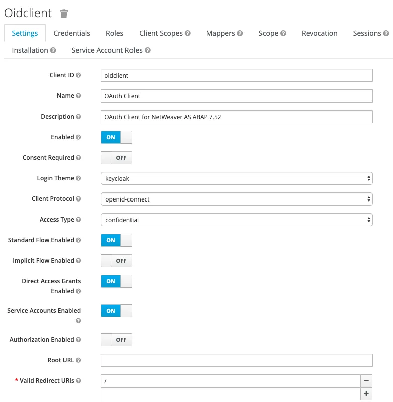The width and height of the screenshot is (393, 402).
Task: Switch to the Credentials tab
Action: tap(72, 33)
